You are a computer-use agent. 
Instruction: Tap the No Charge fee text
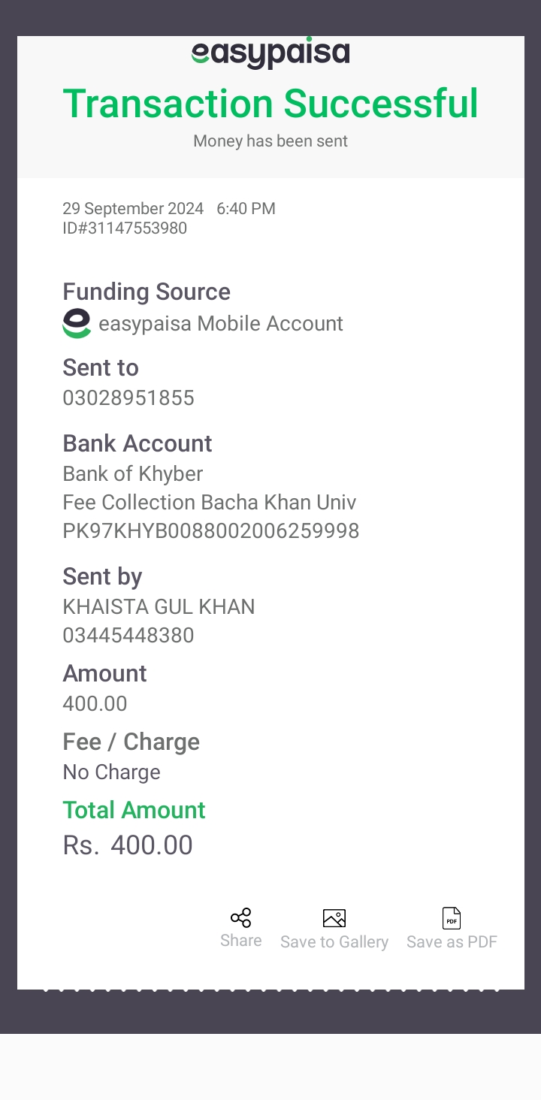click(111, 772)
